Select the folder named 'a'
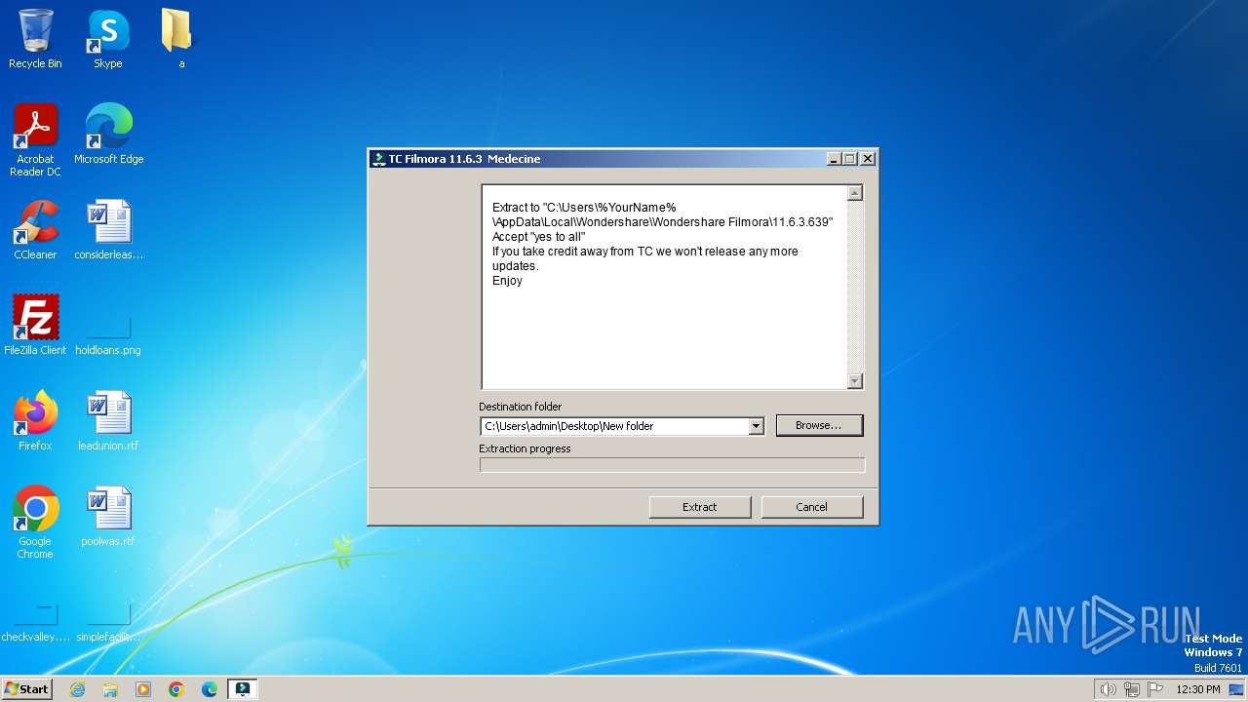 pyautogui.click(x=180, y=39)
